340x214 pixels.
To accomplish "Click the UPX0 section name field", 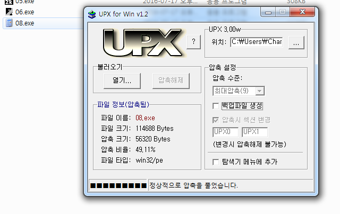I will point(225,132).
